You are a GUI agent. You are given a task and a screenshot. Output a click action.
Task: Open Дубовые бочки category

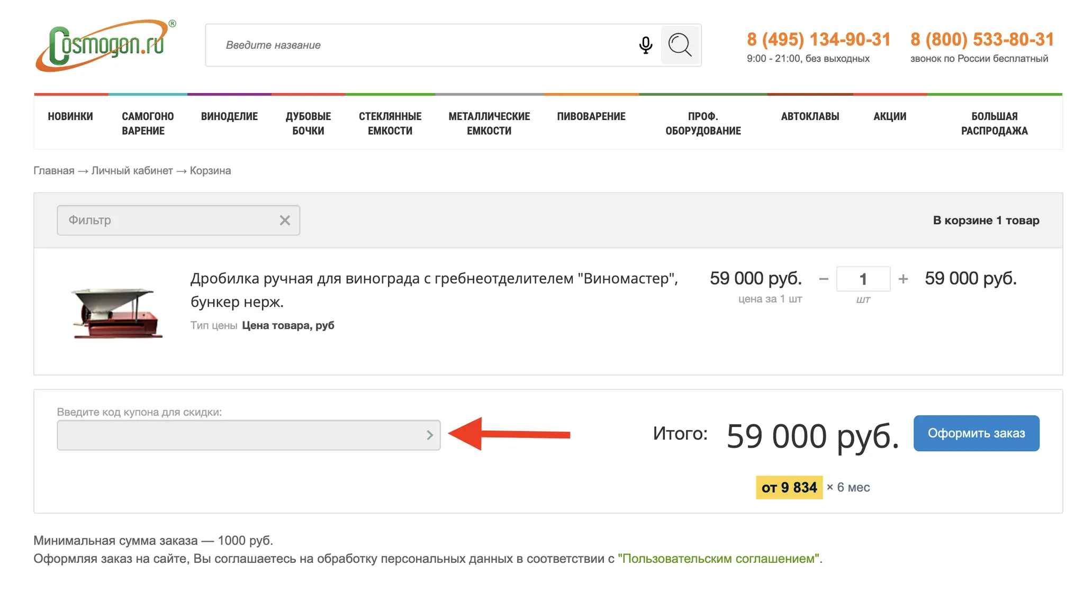[308, 123]
